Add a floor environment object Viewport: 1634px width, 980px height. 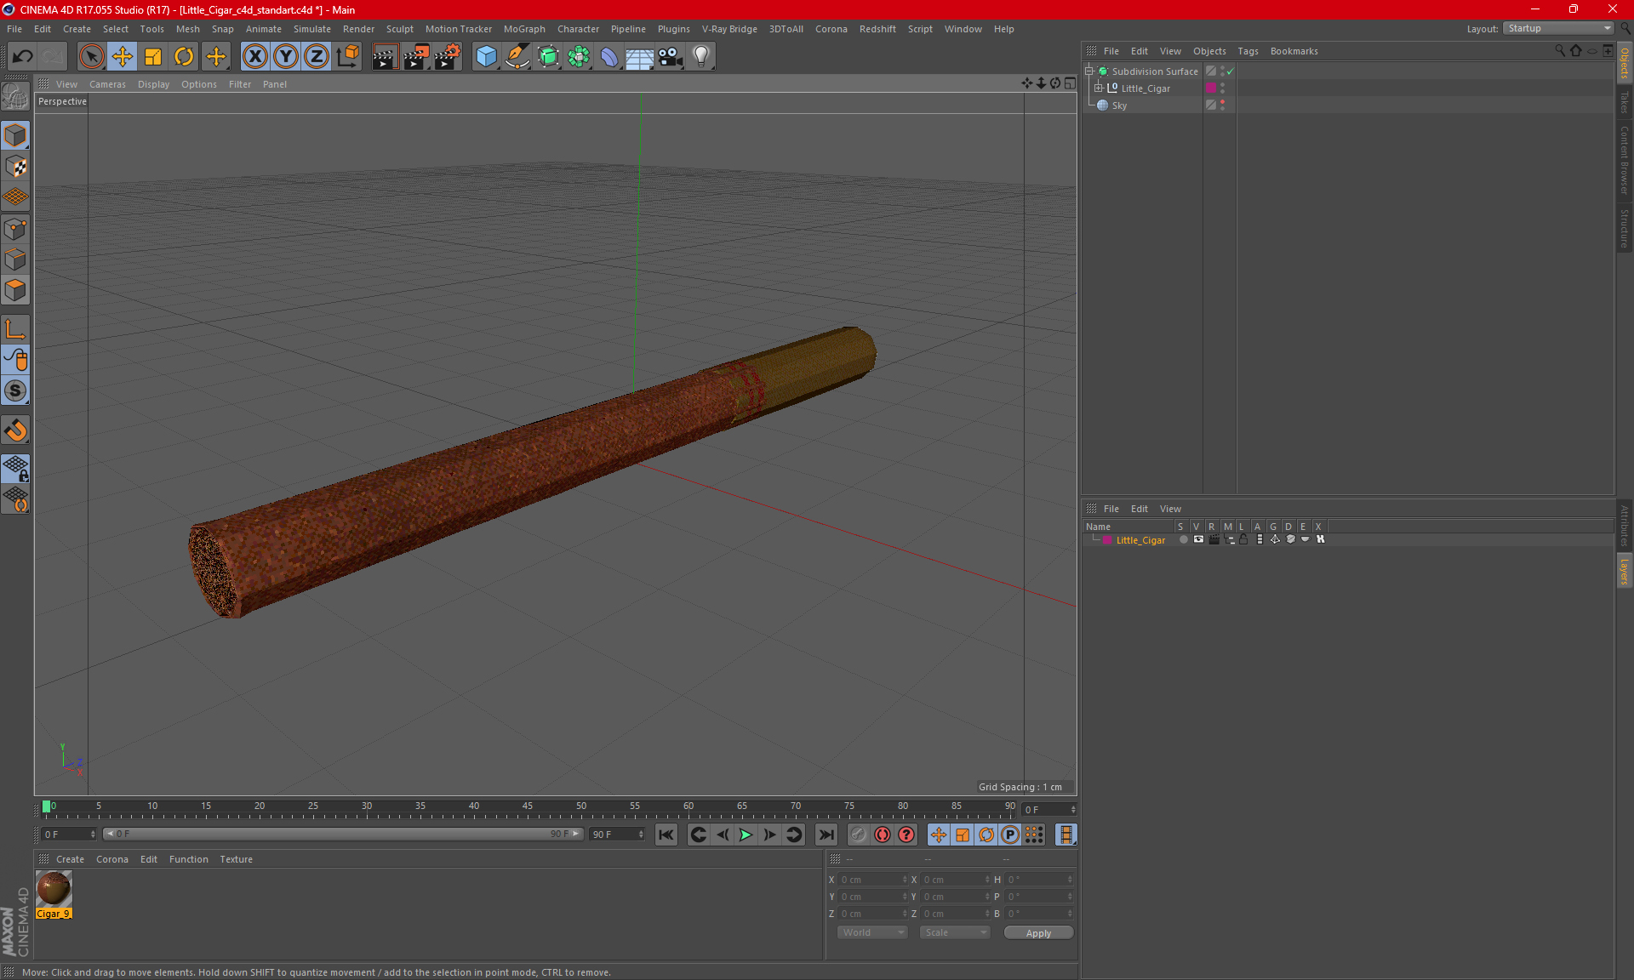[640, 56]
